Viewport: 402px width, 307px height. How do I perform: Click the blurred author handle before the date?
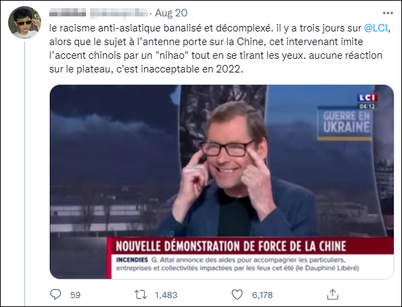click(x=119, y=13)
